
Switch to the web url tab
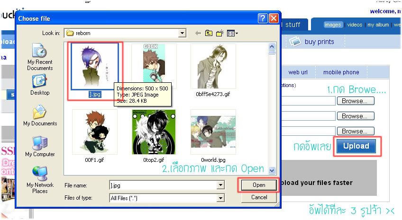coord(298,72)
